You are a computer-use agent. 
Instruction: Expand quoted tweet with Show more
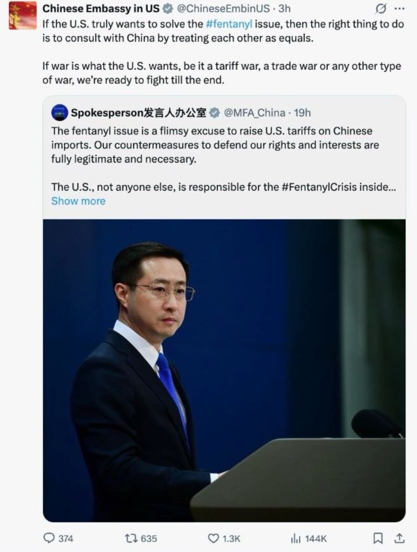[78, 201]
